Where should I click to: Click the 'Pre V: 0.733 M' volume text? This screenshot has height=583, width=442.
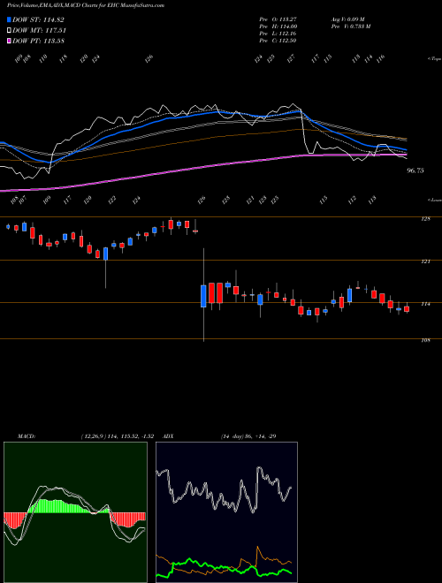point(350,26)
